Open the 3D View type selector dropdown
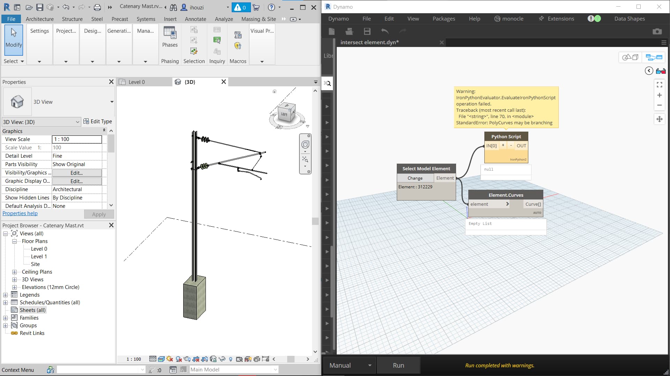670x376 pixels. pos(112,102)
